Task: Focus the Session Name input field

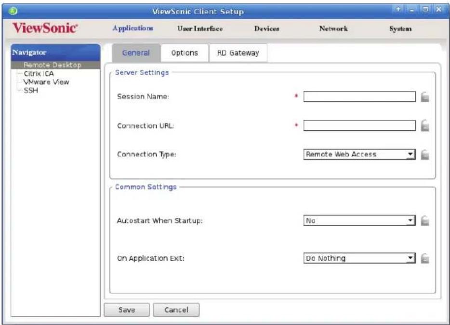Action: pyautogui.click(x=359, y=97)
